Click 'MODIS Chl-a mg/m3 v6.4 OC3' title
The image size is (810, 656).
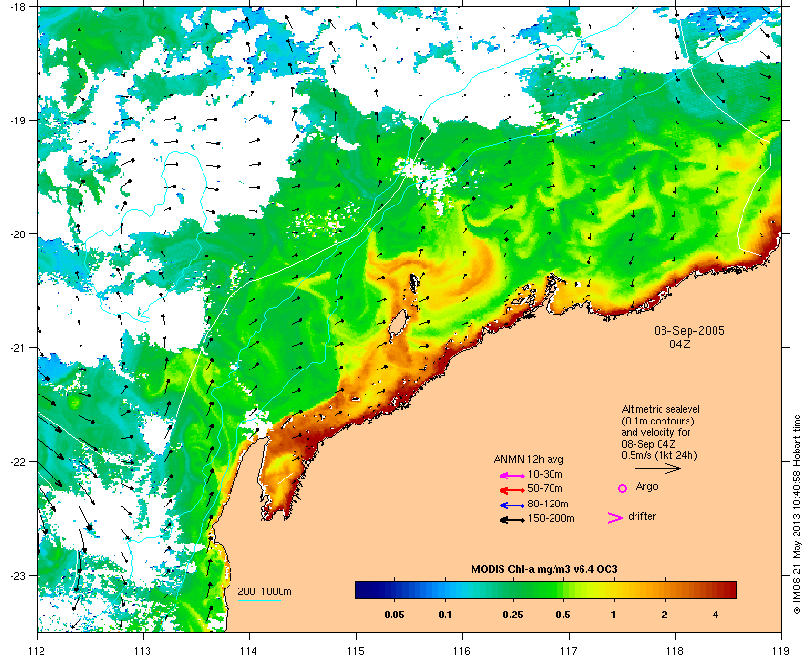[x=544, y=570]
